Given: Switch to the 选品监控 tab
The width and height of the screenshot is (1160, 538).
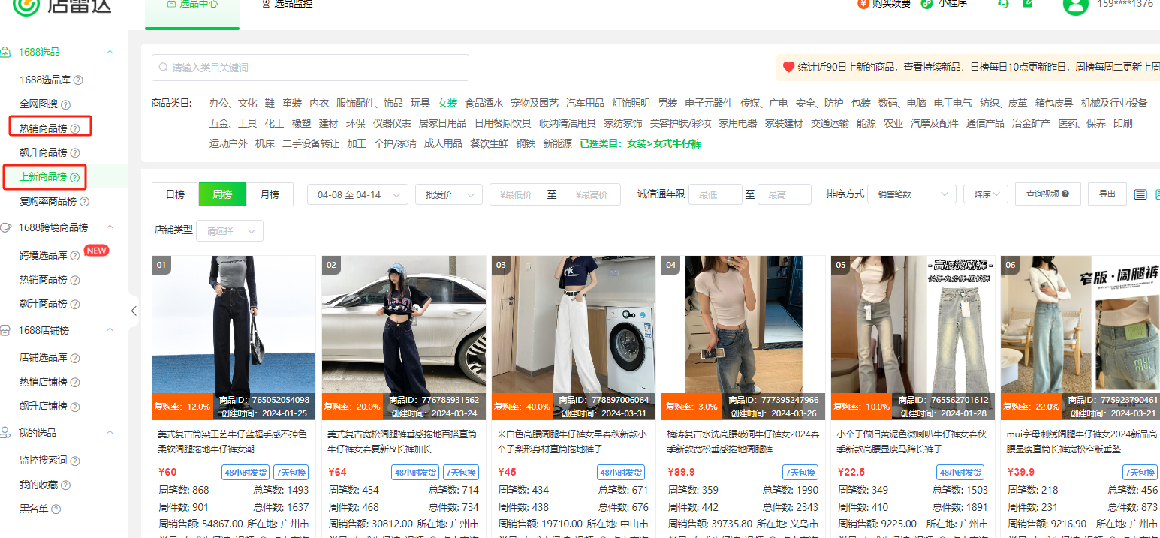Looking at the screenshot, I should [287, 5].
